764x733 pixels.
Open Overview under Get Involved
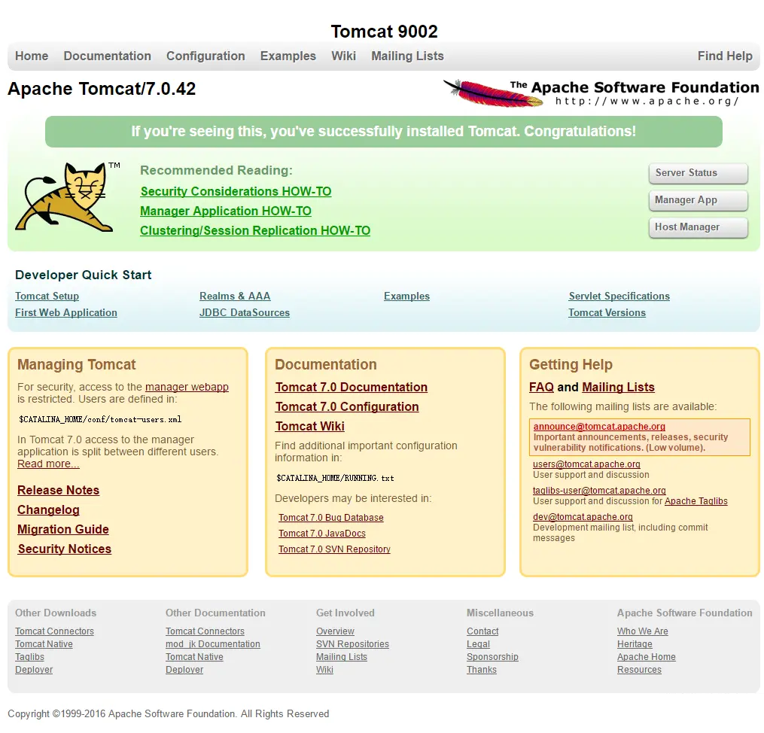335,631
